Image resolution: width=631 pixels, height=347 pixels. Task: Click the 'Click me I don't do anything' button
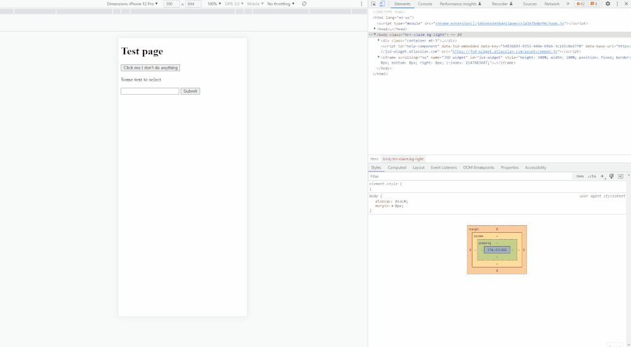pos(150,68)
